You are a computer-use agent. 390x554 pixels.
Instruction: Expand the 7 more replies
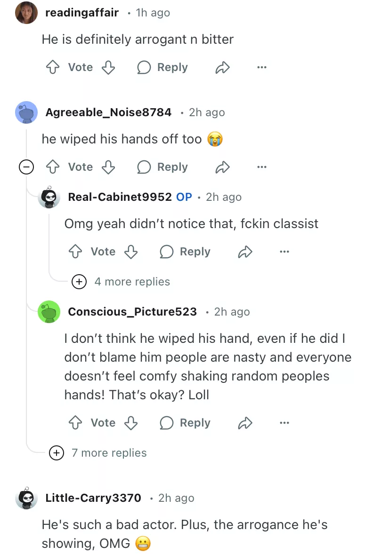click(x=57, y=453)
